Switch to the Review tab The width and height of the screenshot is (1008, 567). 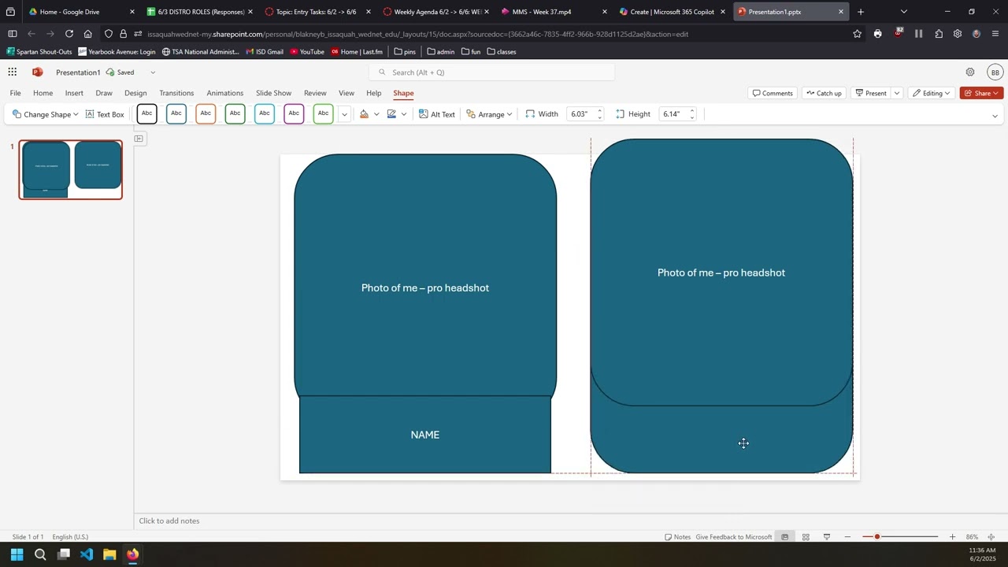[x=315, y=93]
